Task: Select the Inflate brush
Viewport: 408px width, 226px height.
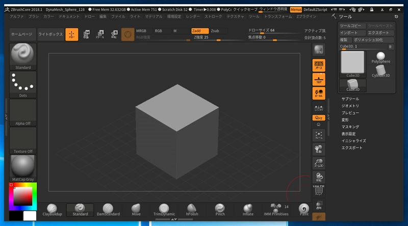Action: pos(248,210)
